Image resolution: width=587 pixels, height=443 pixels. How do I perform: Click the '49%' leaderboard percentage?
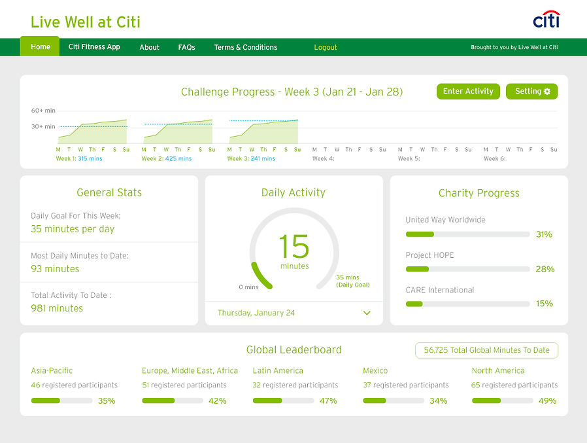click(547, 400)
